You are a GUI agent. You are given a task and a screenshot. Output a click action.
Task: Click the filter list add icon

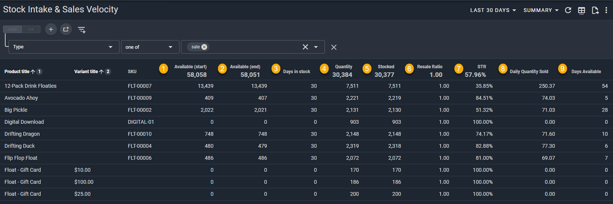(x=82, y=30)
